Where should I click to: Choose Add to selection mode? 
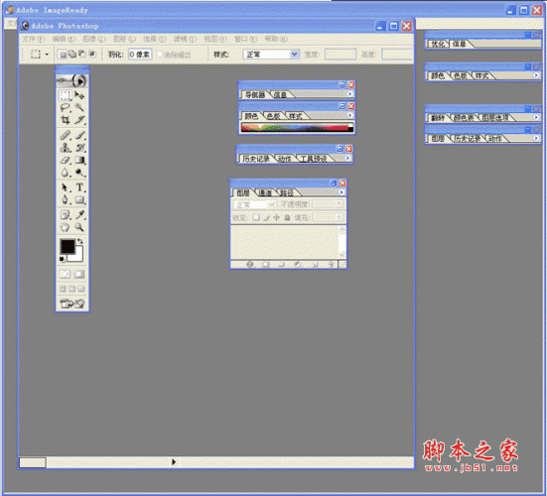pyautogui.click(x=72, y=54)
